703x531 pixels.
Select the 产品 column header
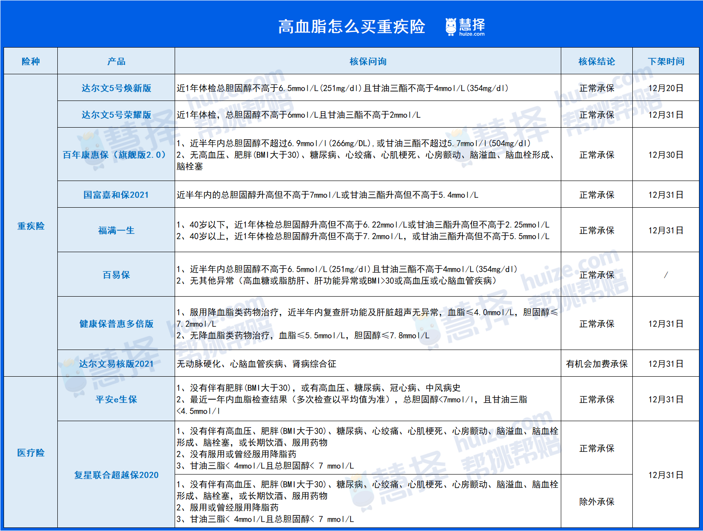(116, 61)
